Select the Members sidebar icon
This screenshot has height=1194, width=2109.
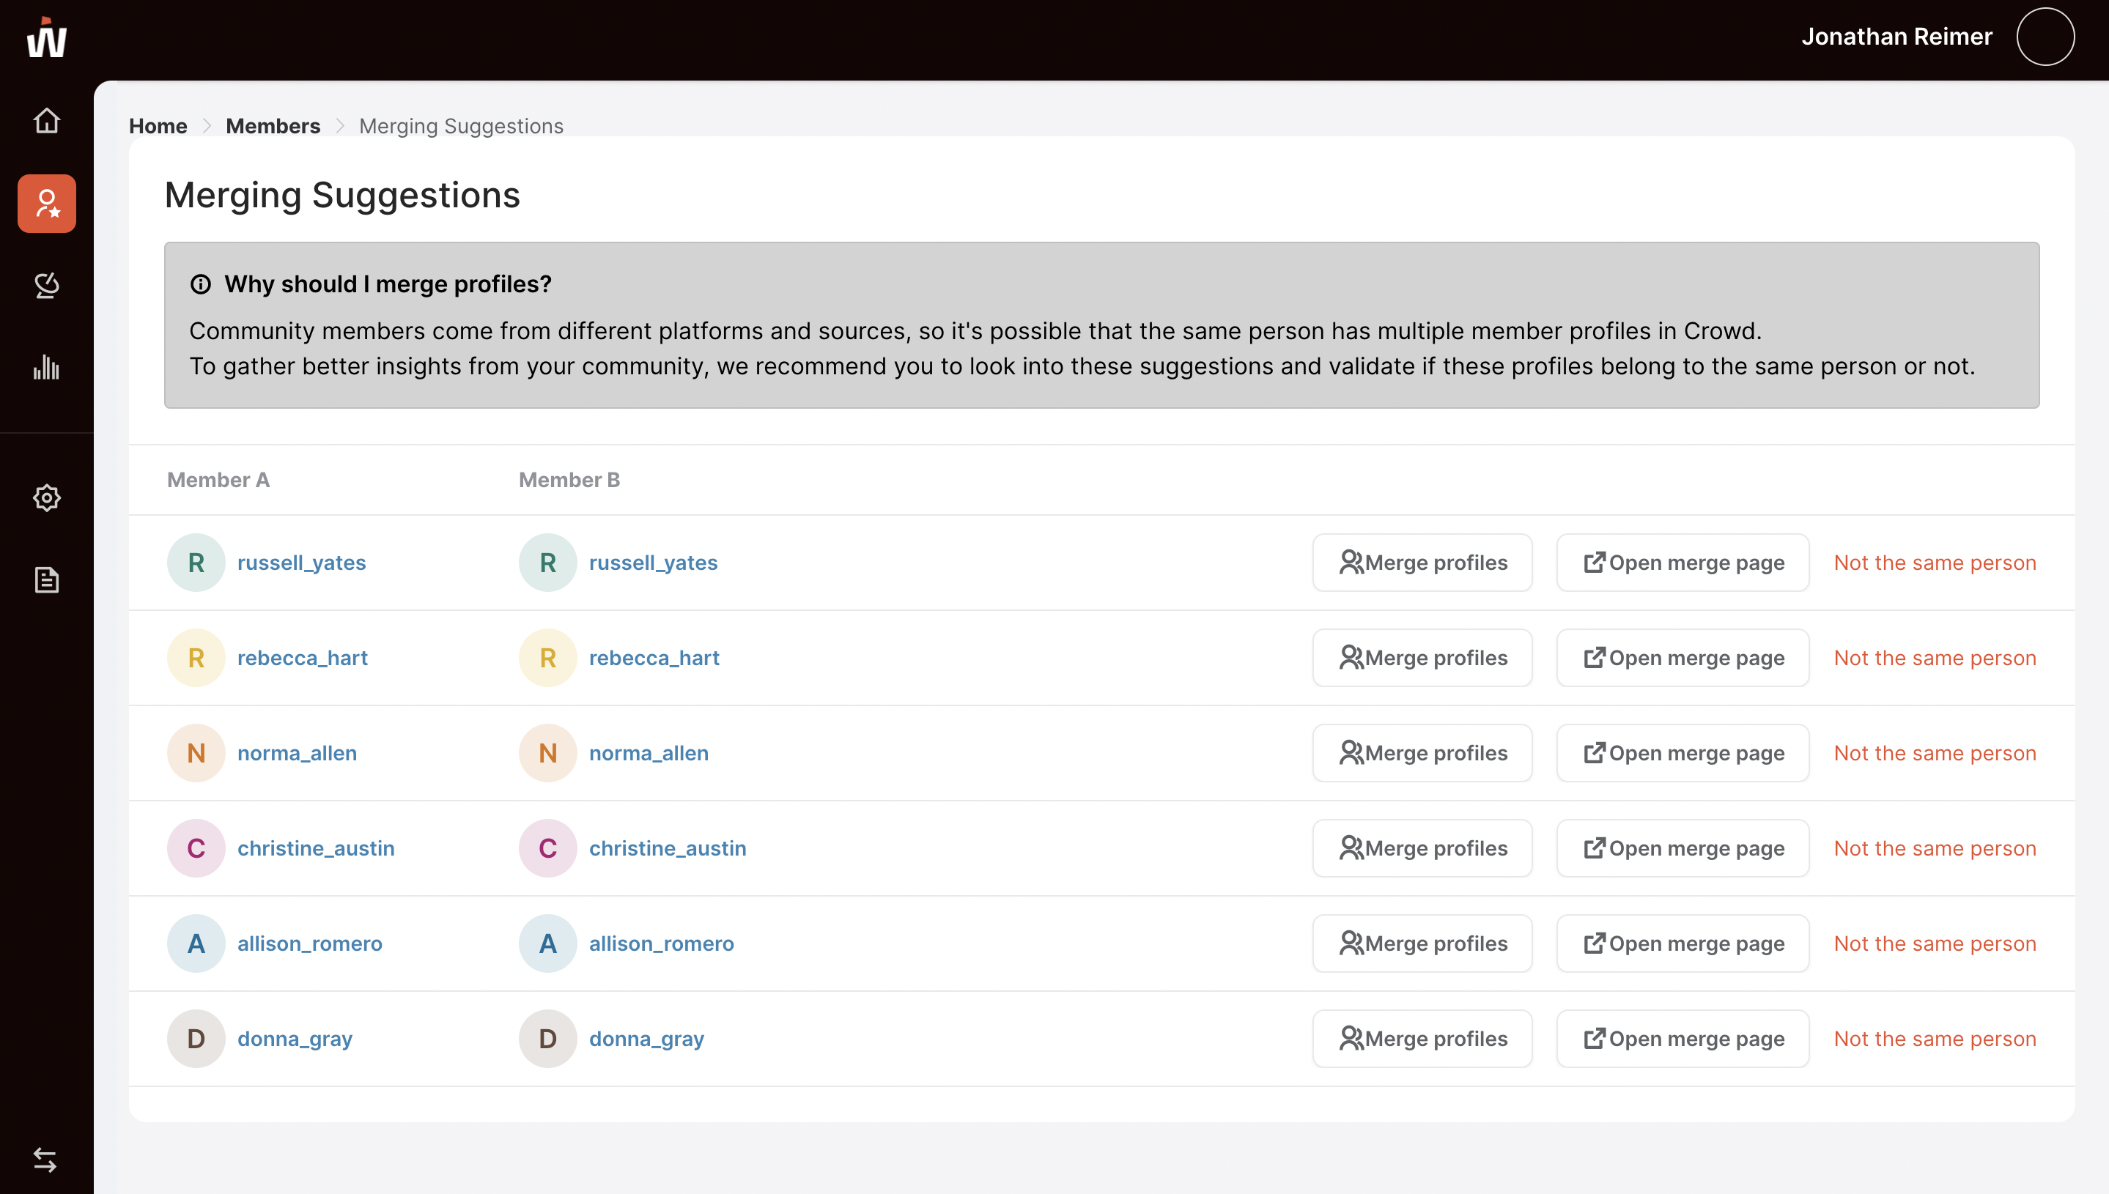pos(47,204)
